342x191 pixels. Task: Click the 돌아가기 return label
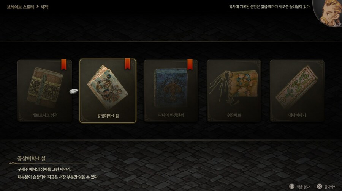coord(330,187)
